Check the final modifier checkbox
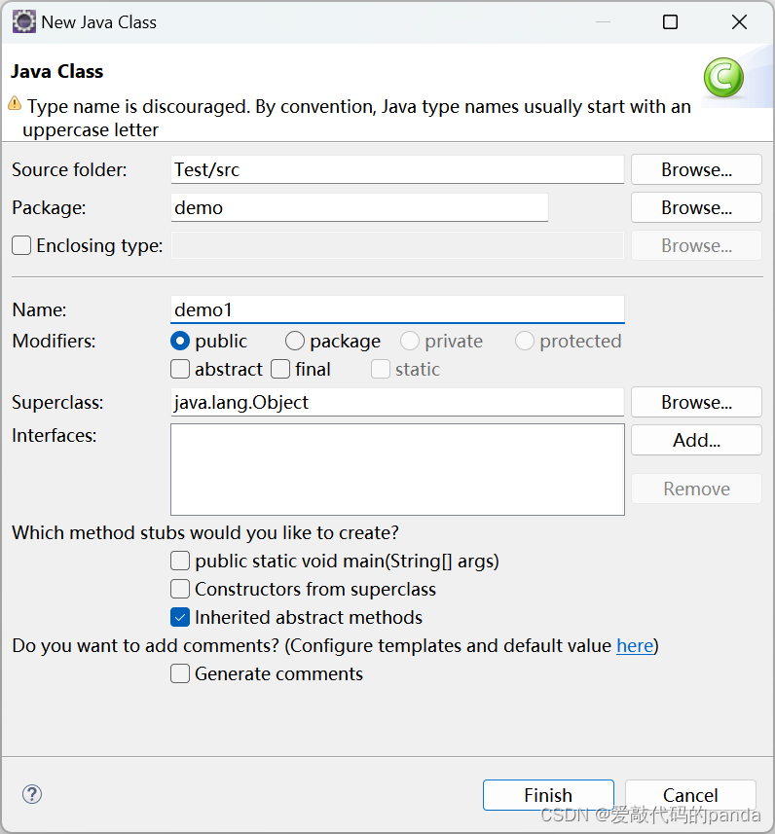The image size is (775, 834). 280,369
